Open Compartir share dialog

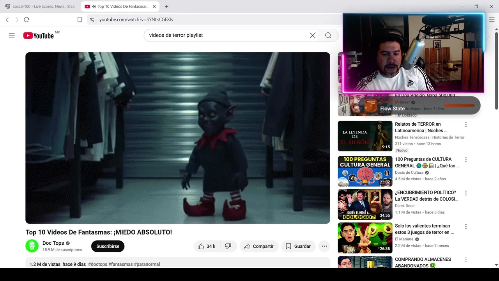click(x=259, y=246)
